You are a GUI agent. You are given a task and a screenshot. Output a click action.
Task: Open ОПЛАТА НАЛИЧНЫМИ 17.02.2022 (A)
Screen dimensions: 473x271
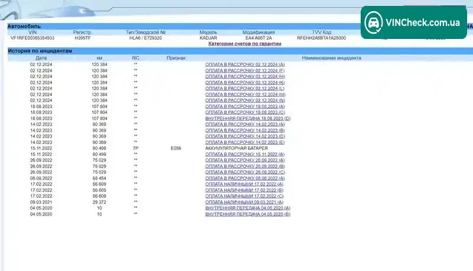244,184
